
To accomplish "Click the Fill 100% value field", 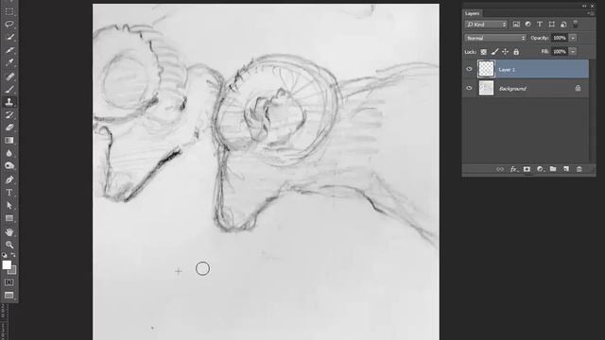I will pyautogui.click(x=560, y=52).
